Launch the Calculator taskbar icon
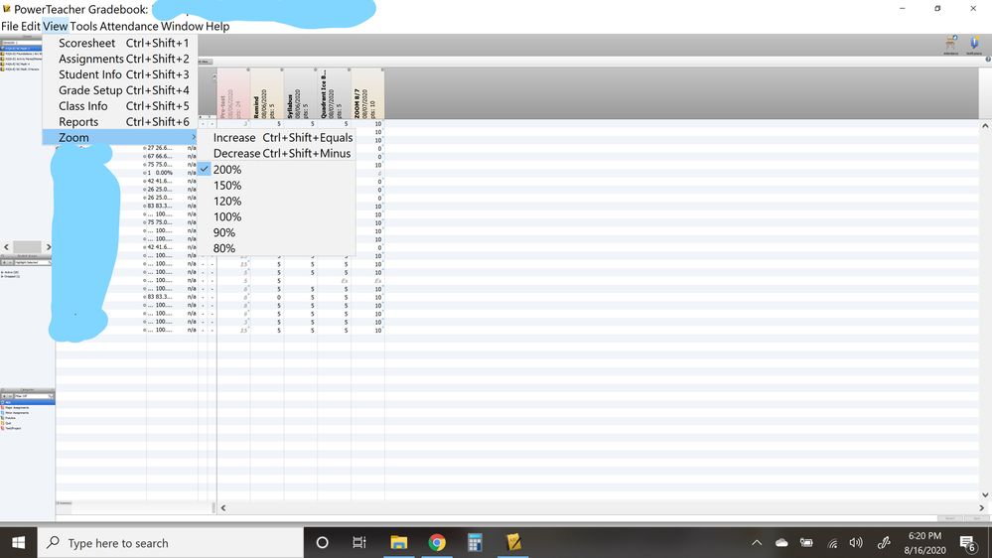 [x=475, y=542]
